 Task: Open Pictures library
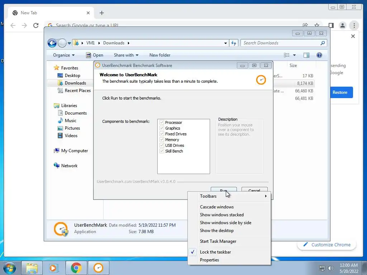[x=68, y=128]
